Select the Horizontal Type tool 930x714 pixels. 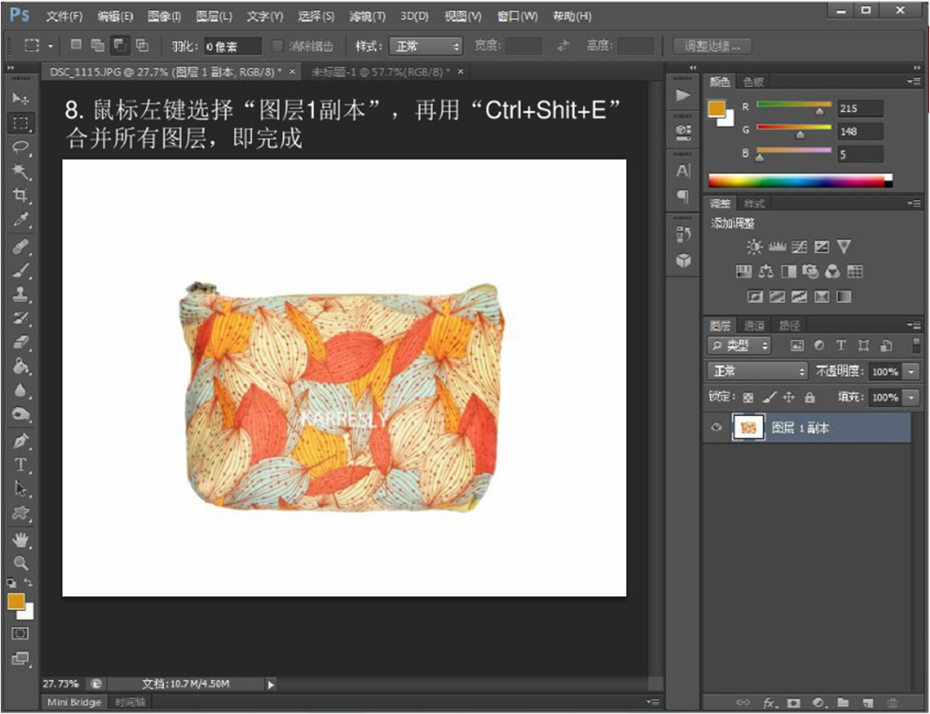point(20,465)
